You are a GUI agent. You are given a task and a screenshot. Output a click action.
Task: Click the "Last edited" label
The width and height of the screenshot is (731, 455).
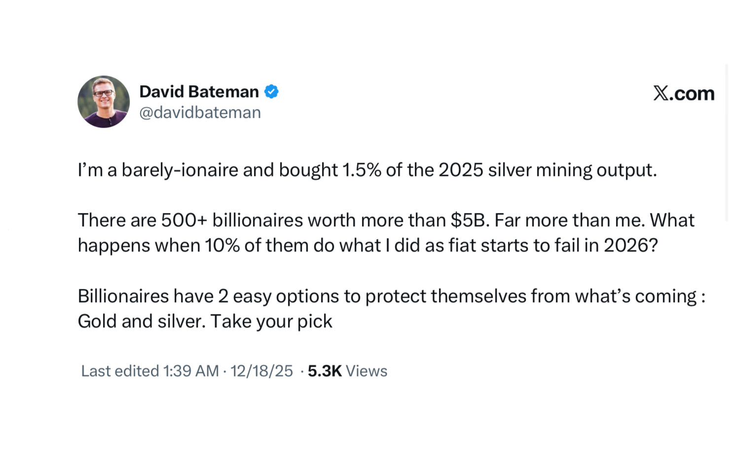120,371
